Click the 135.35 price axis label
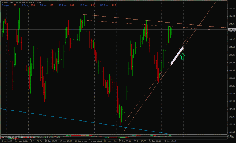 coord(232,9)
